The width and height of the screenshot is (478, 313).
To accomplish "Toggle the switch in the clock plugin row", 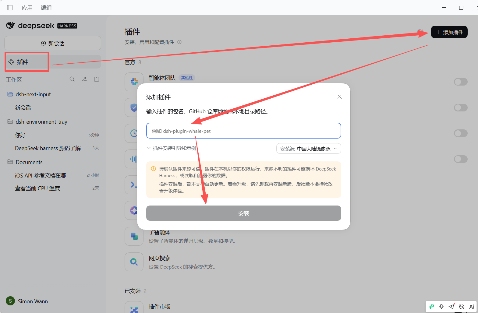I will [x=461, y=133].
